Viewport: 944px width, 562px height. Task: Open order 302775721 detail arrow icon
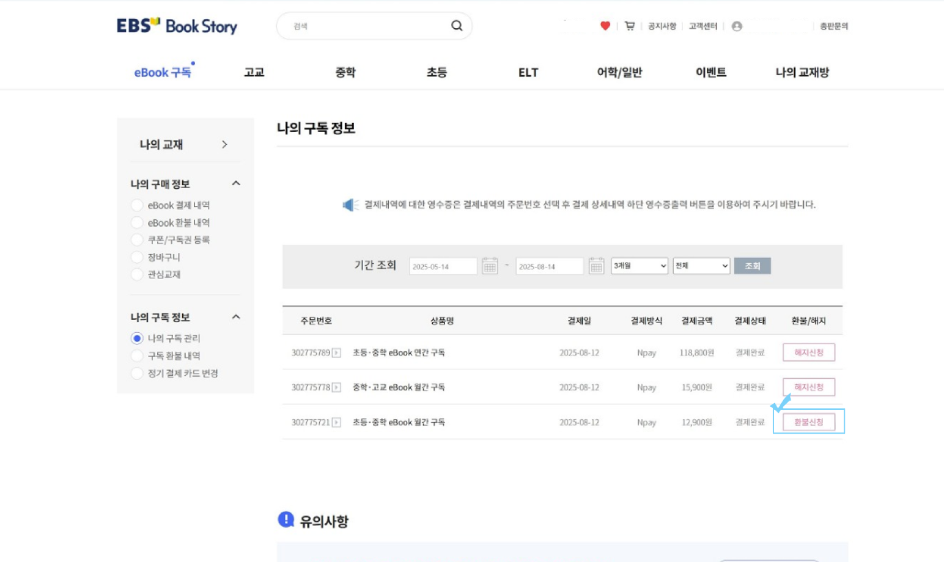point(336,422)
